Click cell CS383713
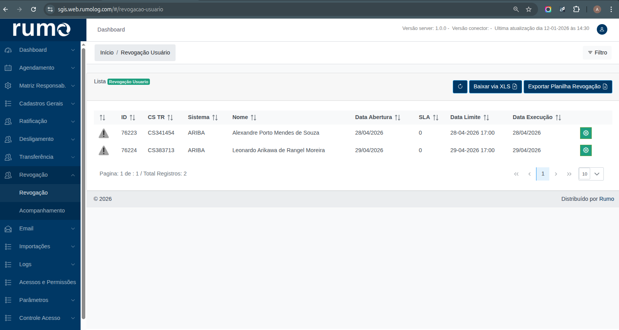619x330 pixels. click(x=161, y=150)
